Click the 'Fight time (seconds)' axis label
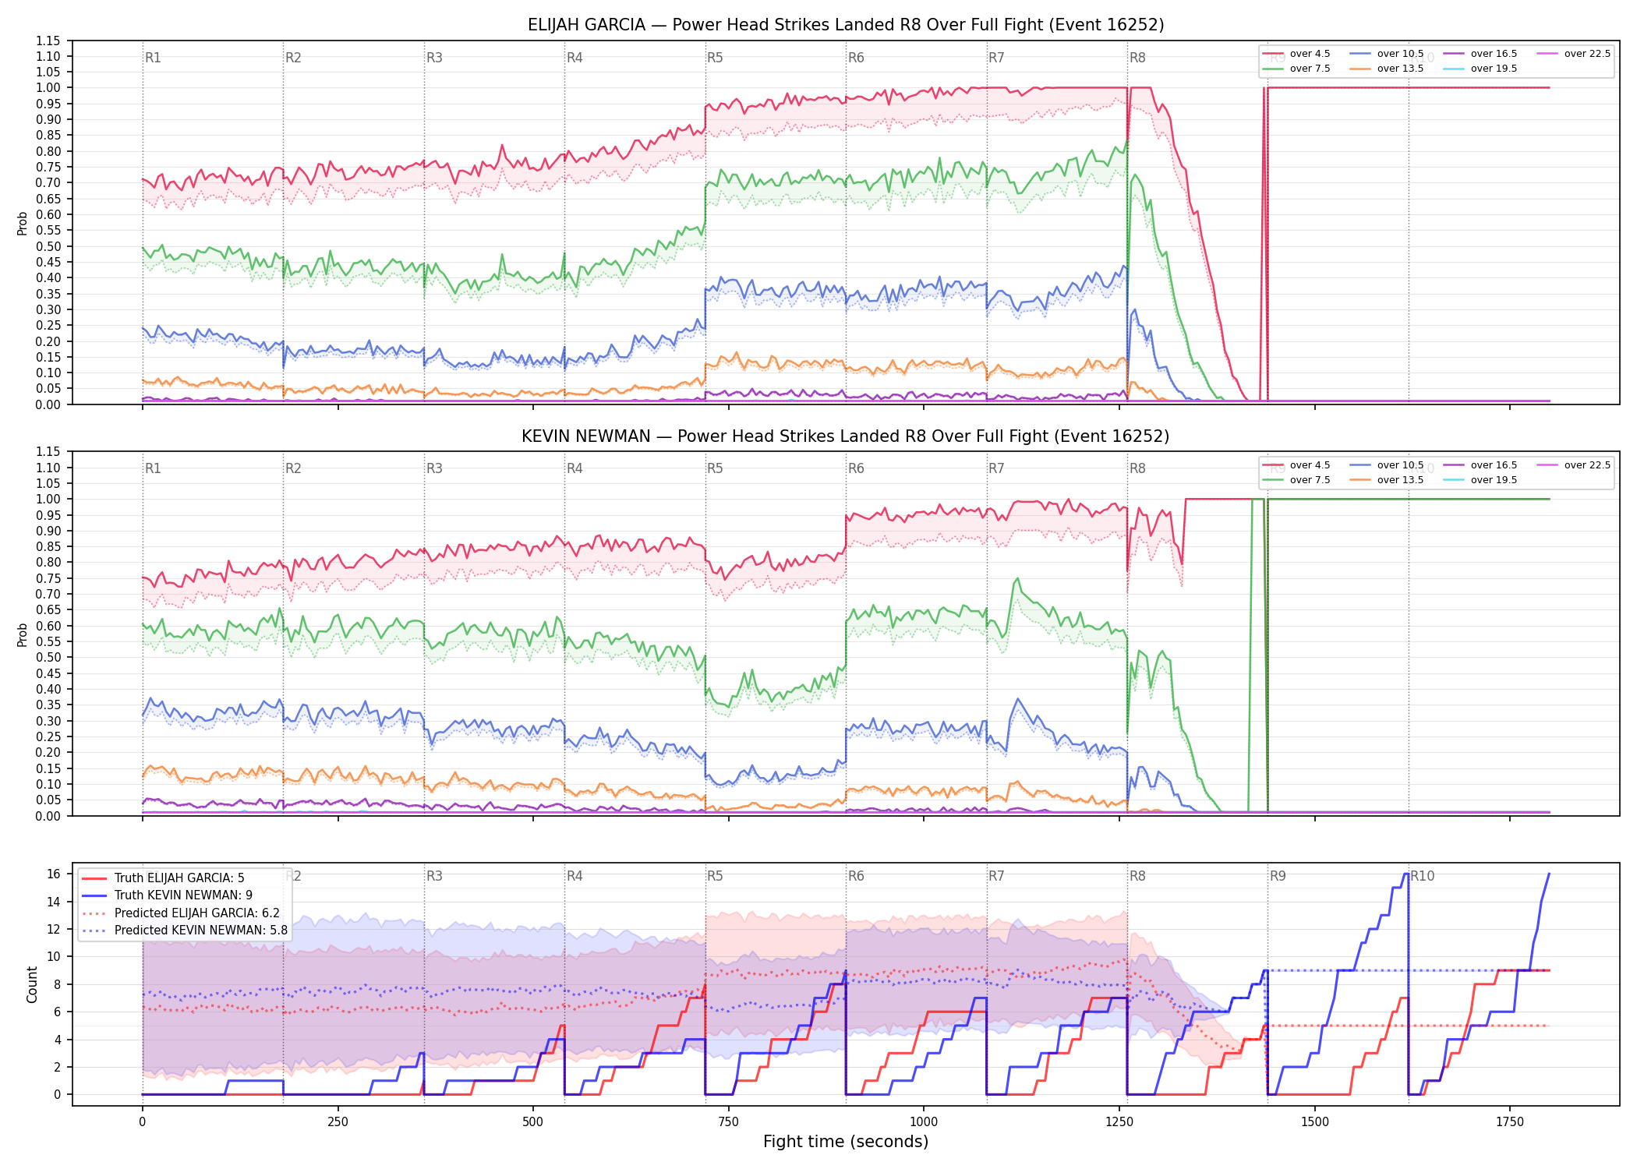 846,1142
